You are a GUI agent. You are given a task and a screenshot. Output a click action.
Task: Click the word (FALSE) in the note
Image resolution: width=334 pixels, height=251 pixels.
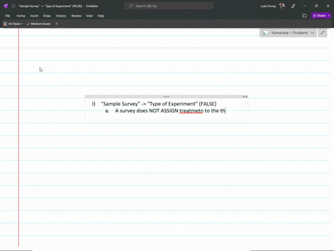207,104
